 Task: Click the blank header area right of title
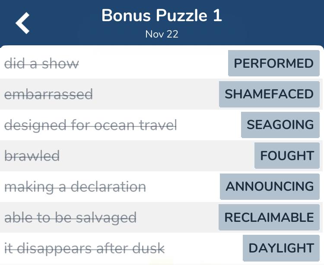(x=273, y=22)
